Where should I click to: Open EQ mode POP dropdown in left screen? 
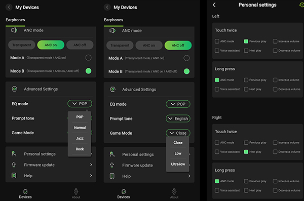click(x=80, y=104)
